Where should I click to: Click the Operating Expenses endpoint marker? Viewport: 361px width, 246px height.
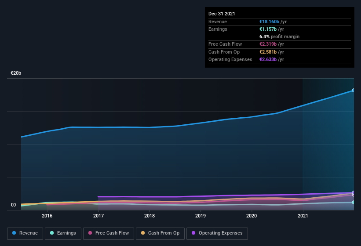(x=353, y=192)
